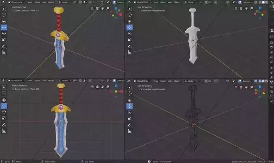Choose the Rotate tool in top-left viewport
The height and width of the screenshot is (163, 274).
pyautogui.click(x=4, y=33)
